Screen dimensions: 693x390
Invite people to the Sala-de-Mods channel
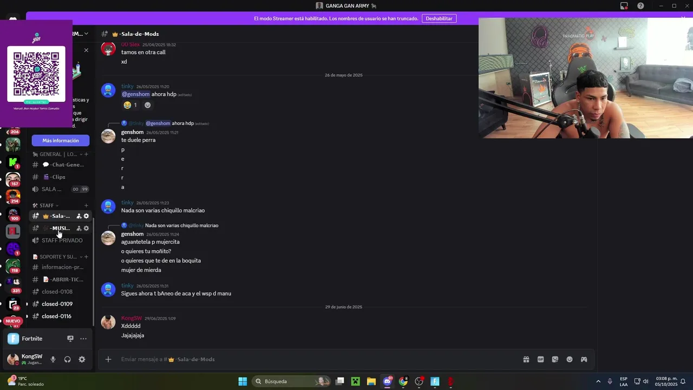click(79, 216)
